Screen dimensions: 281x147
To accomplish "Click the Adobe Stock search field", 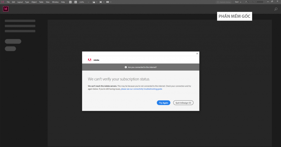I will click(x=254, y=2).
